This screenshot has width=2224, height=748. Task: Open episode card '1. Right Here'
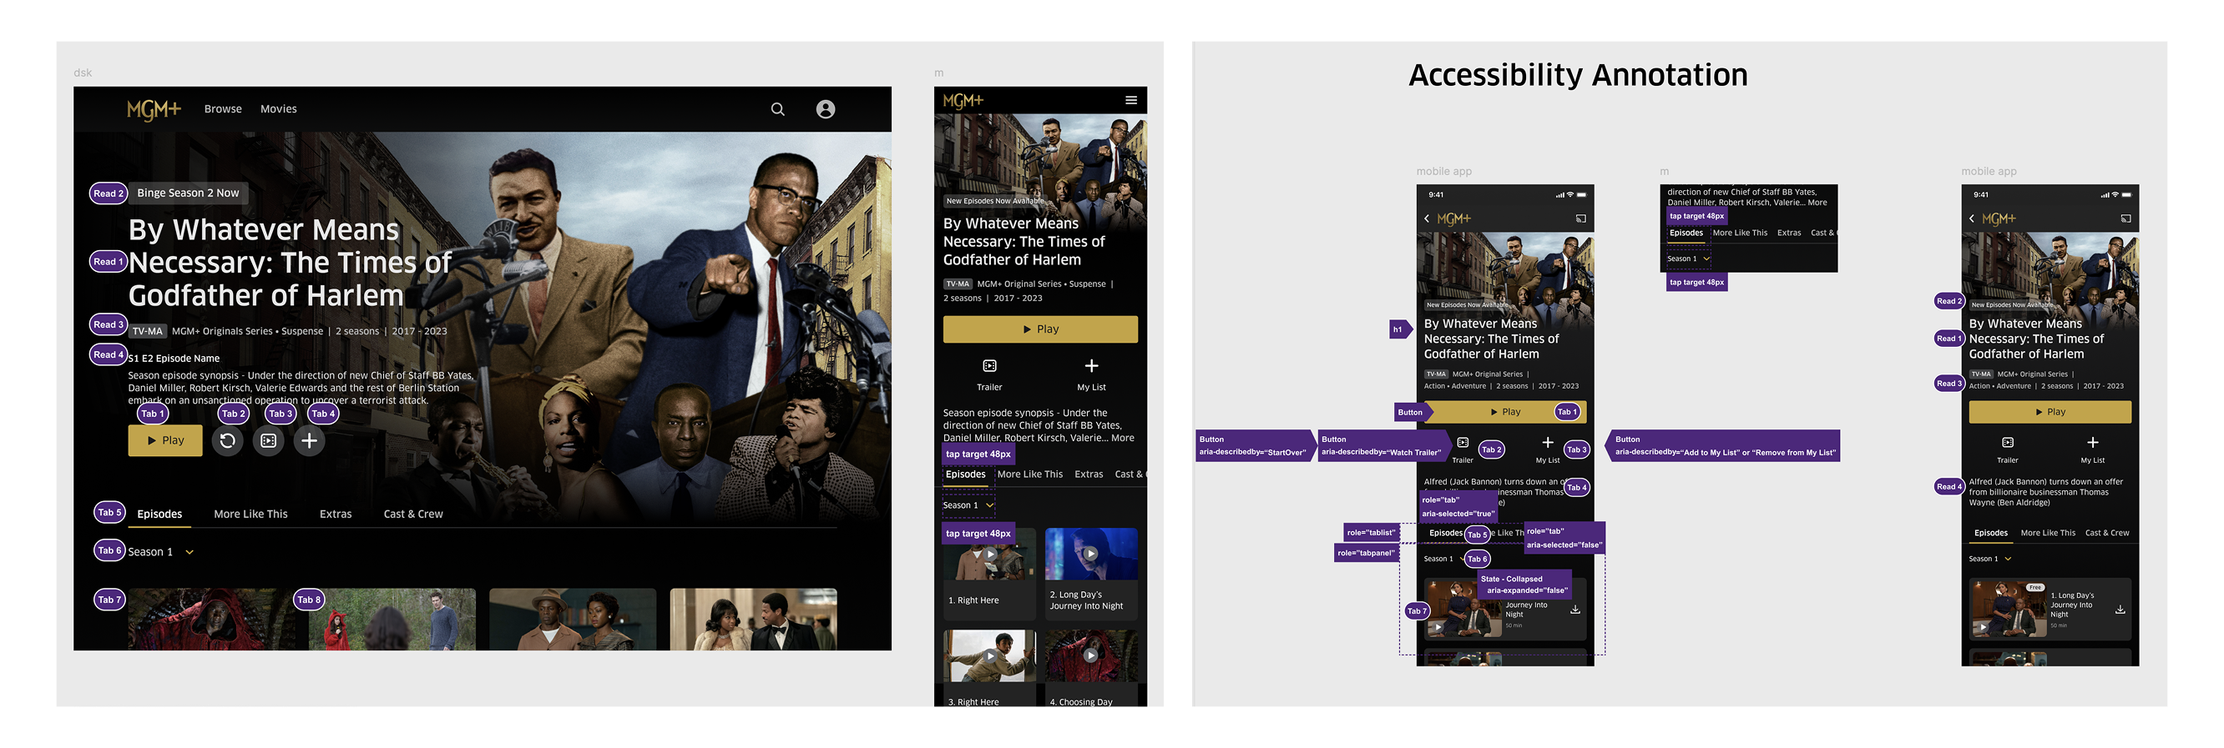[989, 575]
